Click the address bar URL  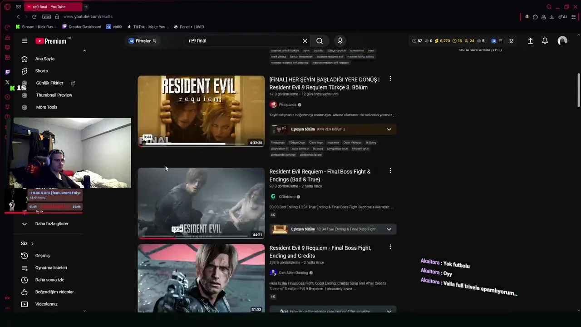[x=88, y=17]
